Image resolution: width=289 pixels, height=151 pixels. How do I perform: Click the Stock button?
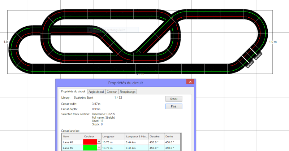[x=173, y=99]
